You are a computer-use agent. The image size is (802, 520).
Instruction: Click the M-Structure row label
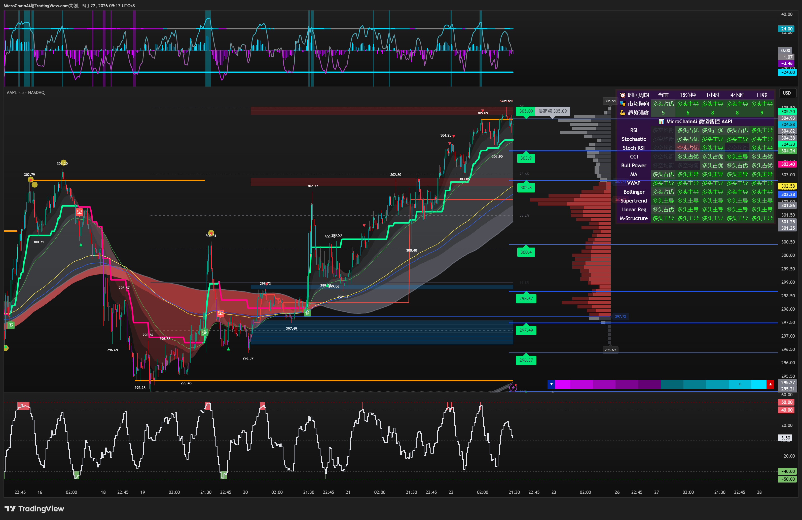tap(634, 218)
